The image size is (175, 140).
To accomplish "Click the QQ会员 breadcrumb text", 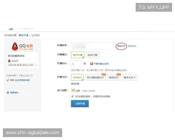I will tap(36, 35).
